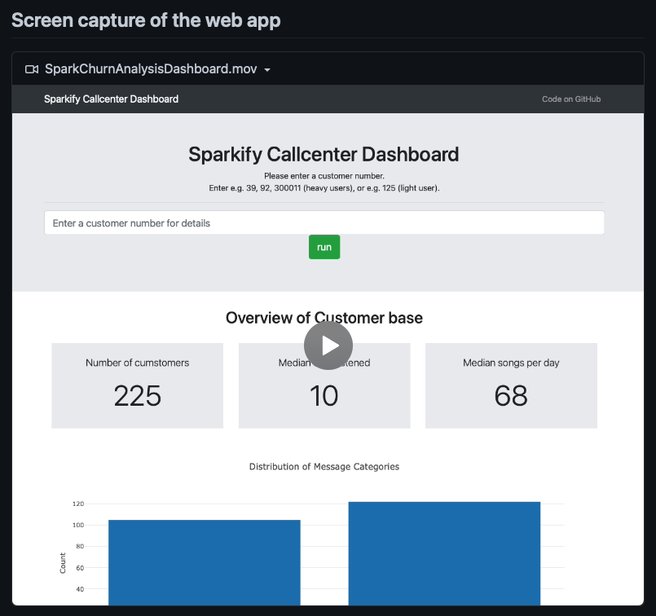Click the customer count value 225
656x616 pixels.
(x=137, y=396)
